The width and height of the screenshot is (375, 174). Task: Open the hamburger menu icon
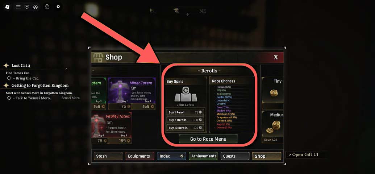[18, 7]
